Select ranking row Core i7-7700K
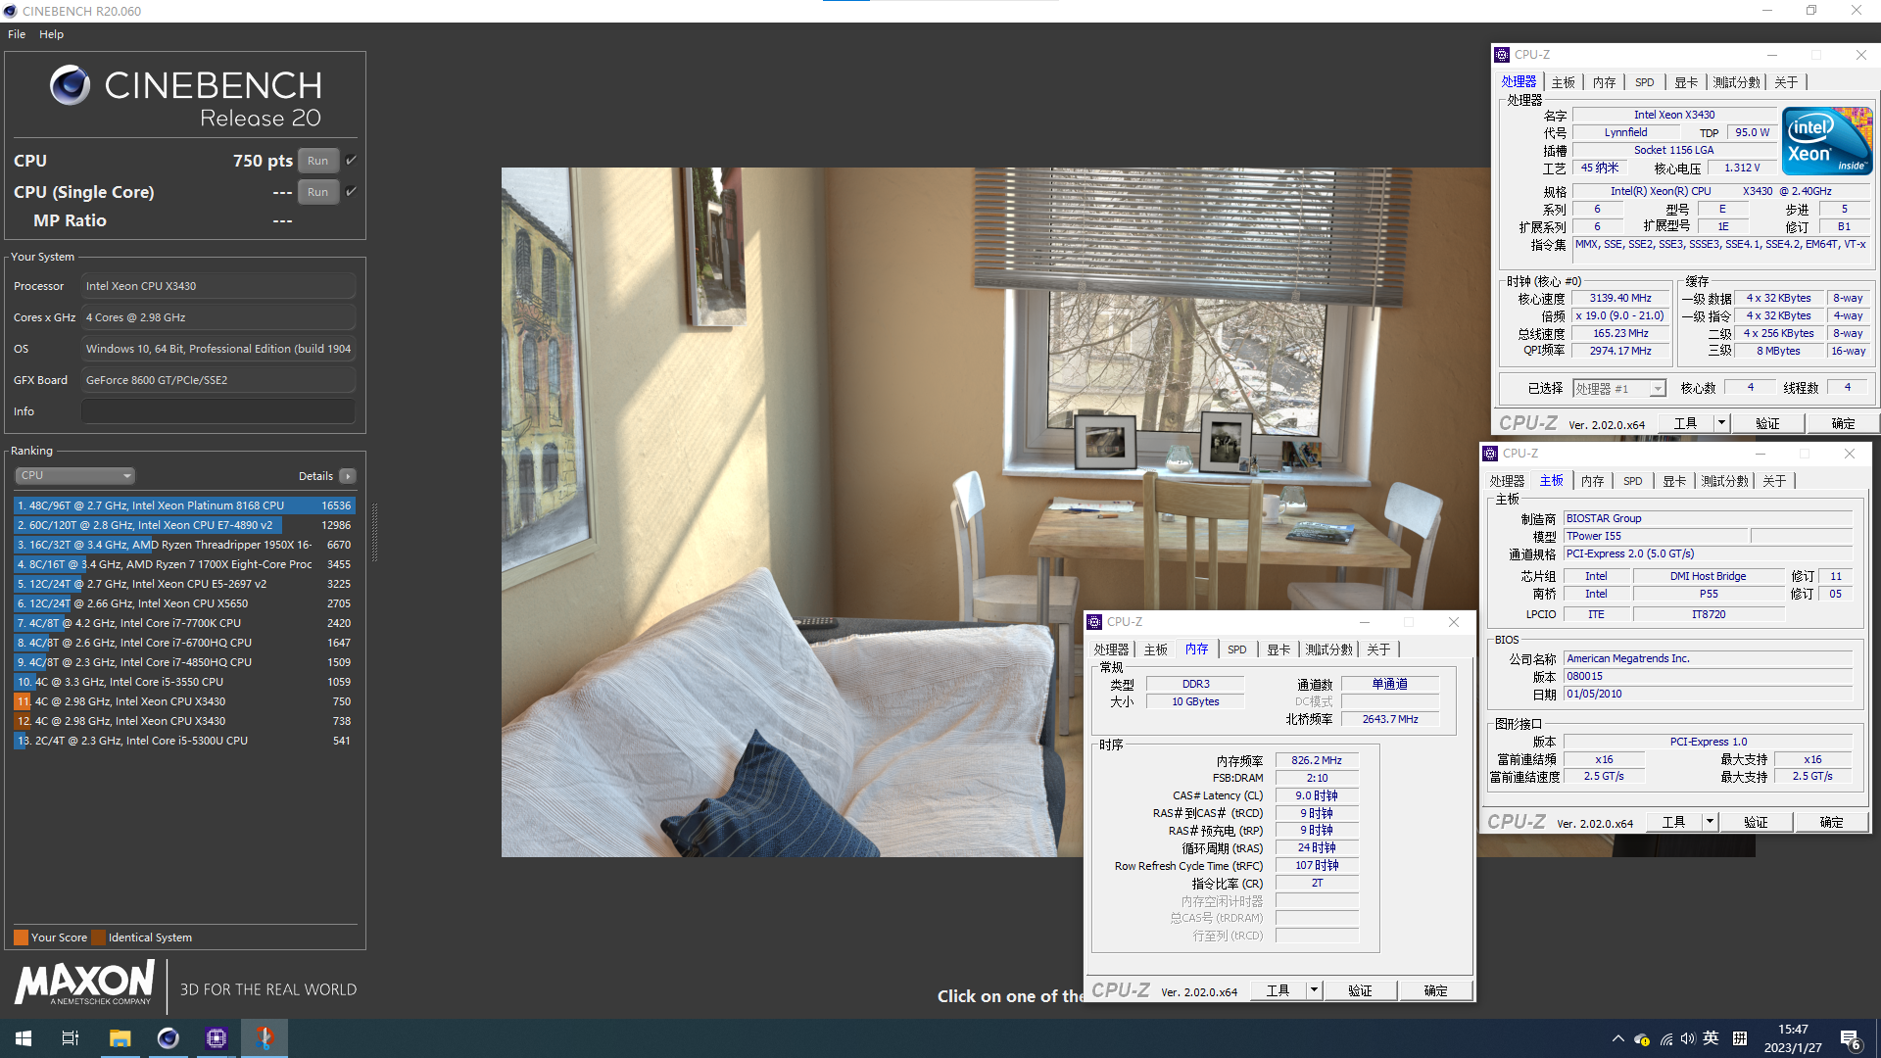This screenshot has width=1881, height=1058. click(184, 623)
